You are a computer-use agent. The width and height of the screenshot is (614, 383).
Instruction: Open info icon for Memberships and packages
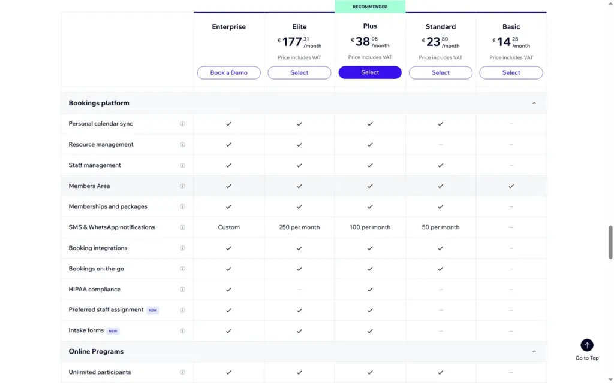(x=182, y=206)
